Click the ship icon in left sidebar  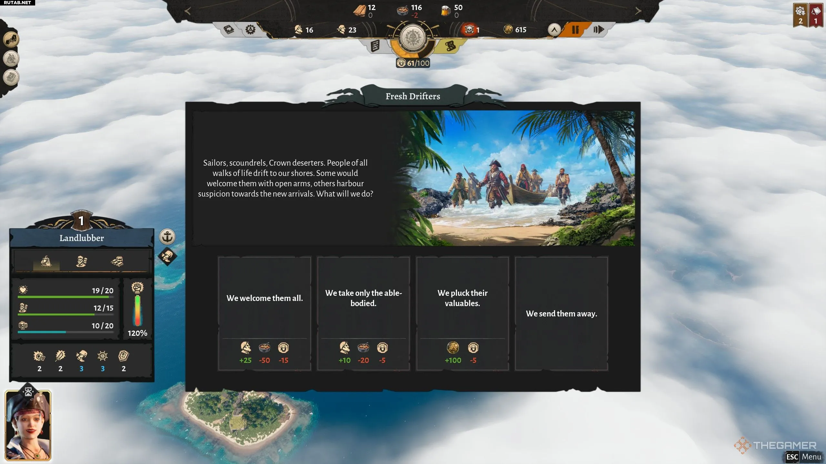coord(11,59)
